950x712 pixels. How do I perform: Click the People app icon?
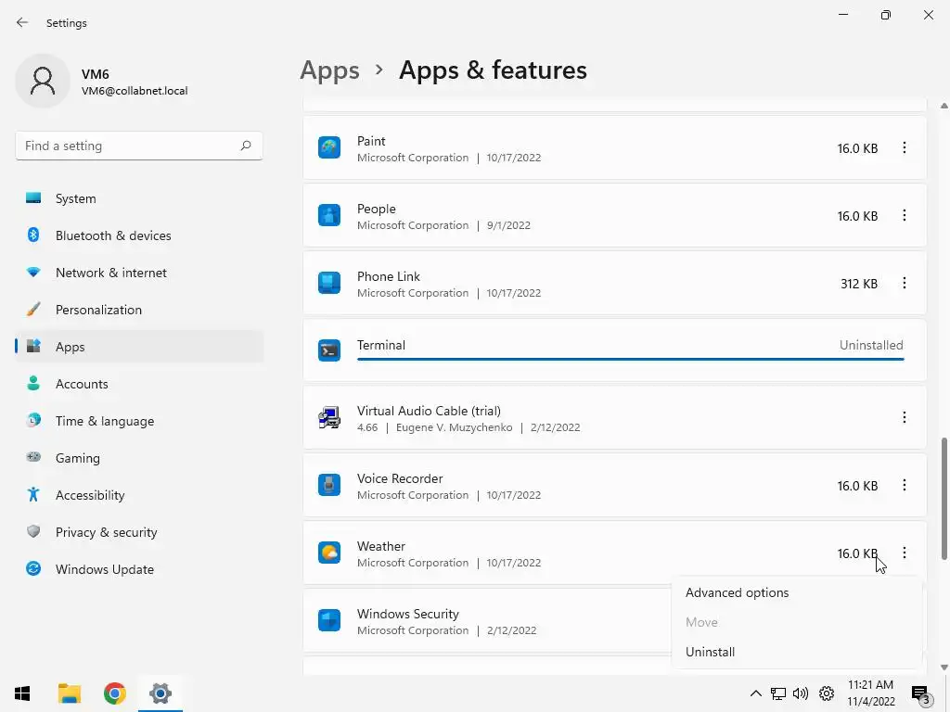click(329, 216)
